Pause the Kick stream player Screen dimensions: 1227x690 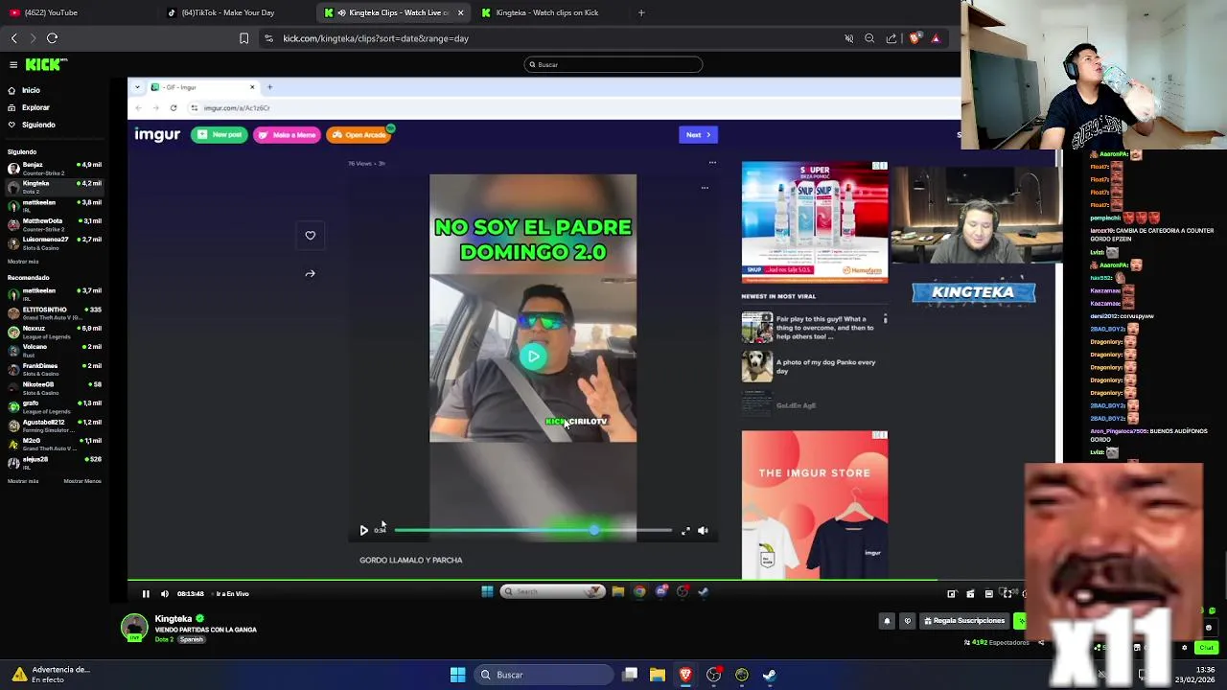point(146,594)
